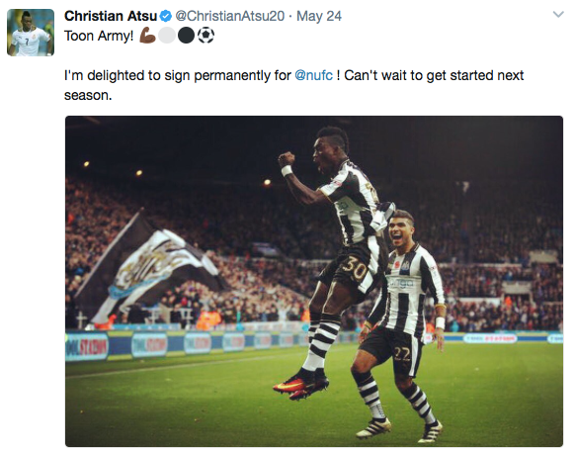
Task: Click Christian Atsu's profile avatar
Action: click(x=31, y=33)
